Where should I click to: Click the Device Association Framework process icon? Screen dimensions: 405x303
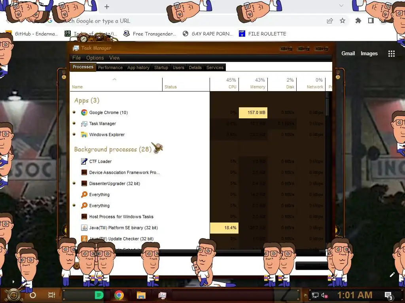84,172
